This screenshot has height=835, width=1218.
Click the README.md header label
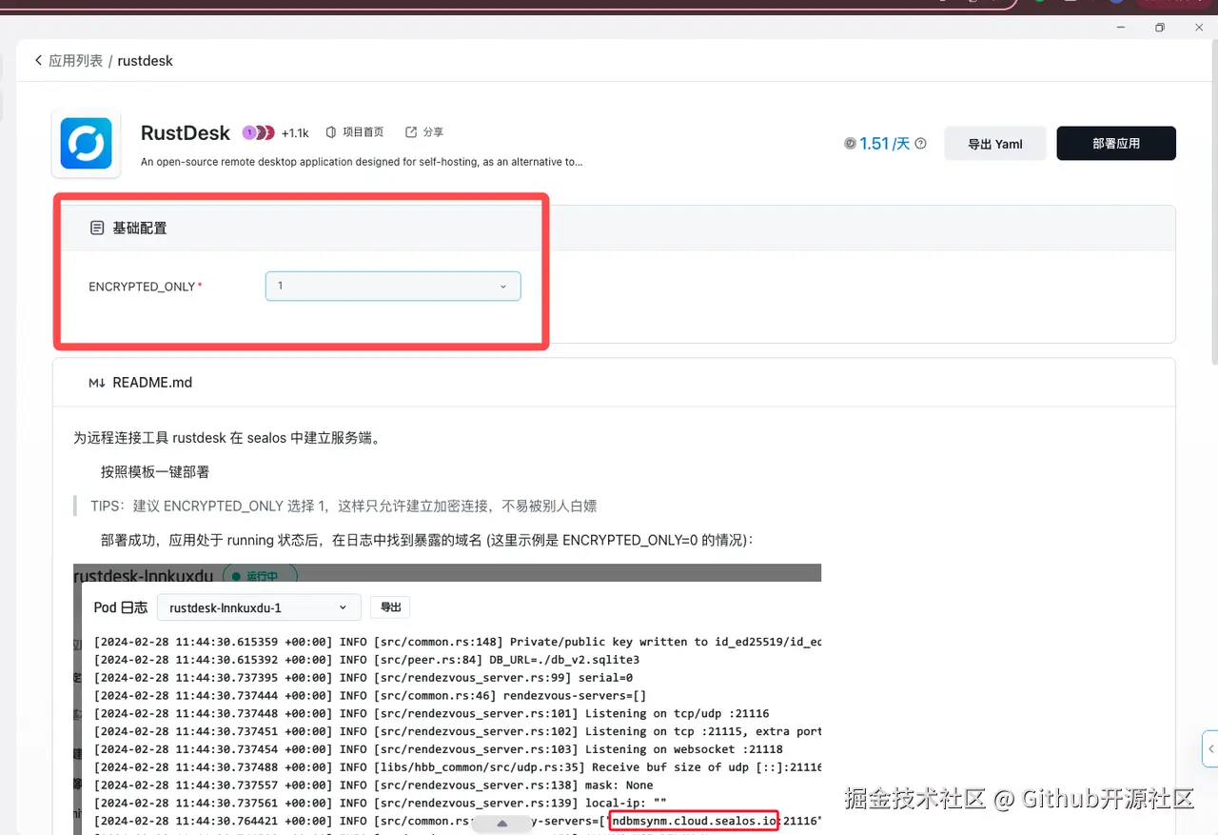click(x=152, y=383)
